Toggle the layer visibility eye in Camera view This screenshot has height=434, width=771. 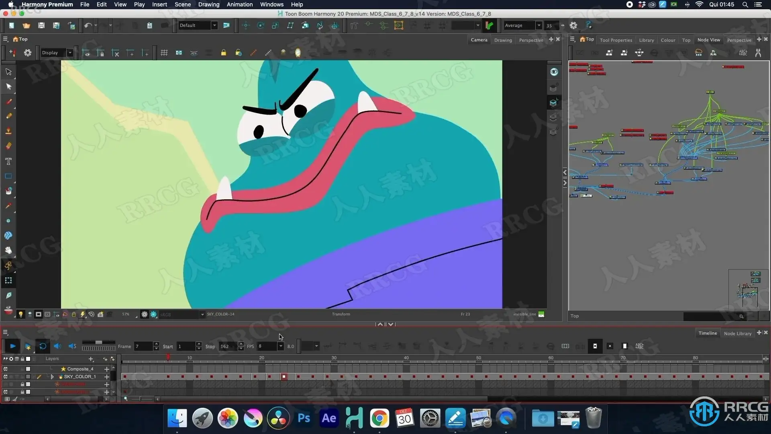(x=554, y=72)
